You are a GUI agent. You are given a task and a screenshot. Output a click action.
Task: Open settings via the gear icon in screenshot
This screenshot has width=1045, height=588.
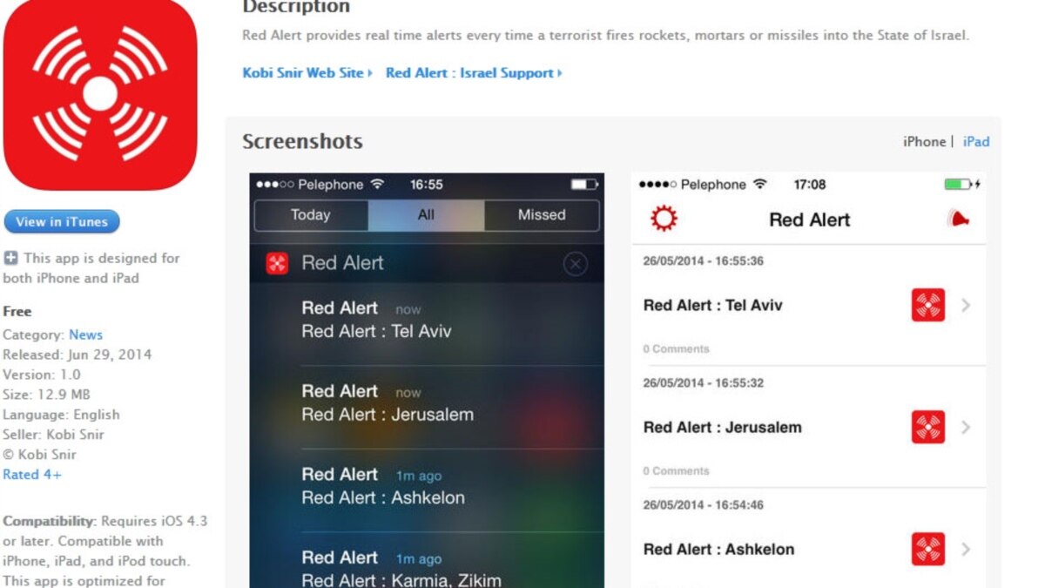click(x=664, y=219)
